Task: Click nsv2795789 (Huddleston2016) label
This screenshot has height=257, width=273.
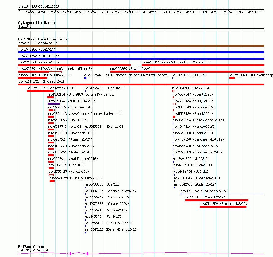Action: 197,152
